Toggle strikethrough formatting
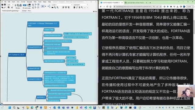195x110 pixels. coord(79,7)
